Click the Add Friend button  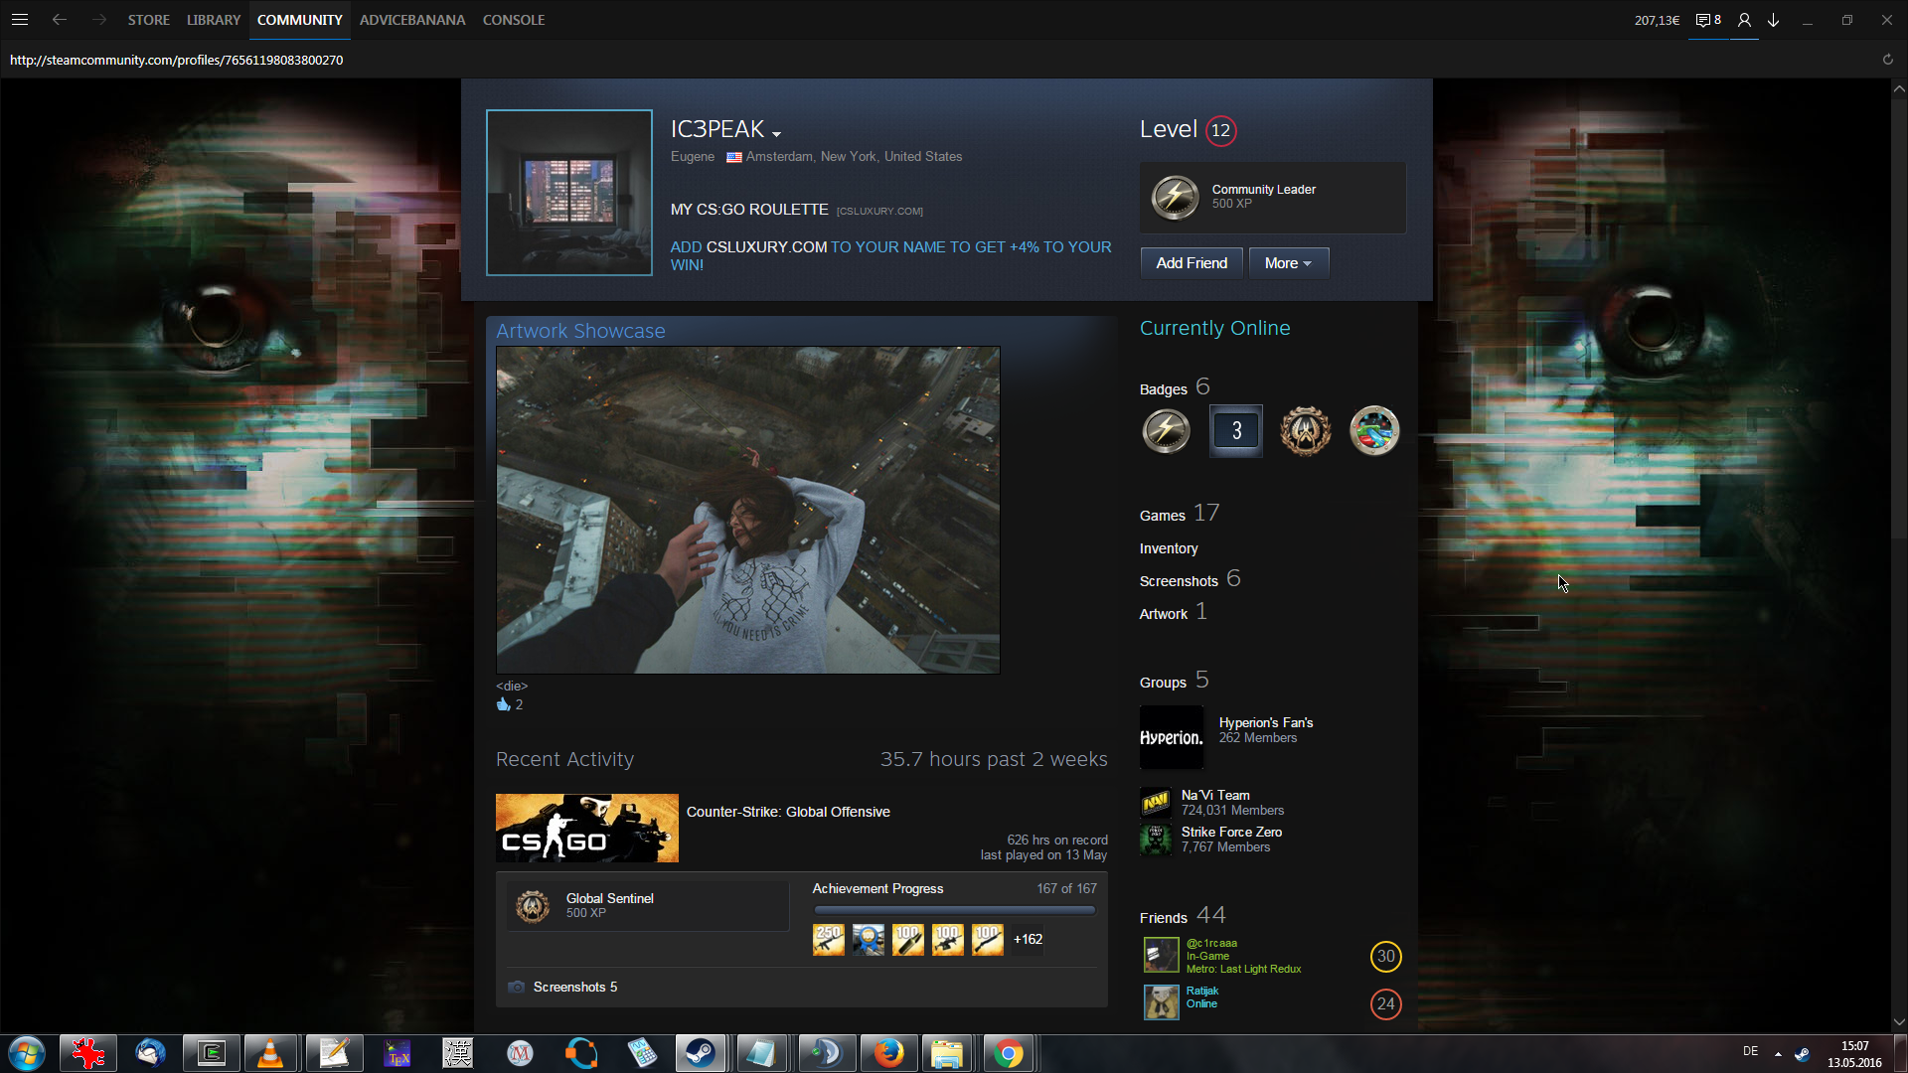click(x=1191, y=263)
